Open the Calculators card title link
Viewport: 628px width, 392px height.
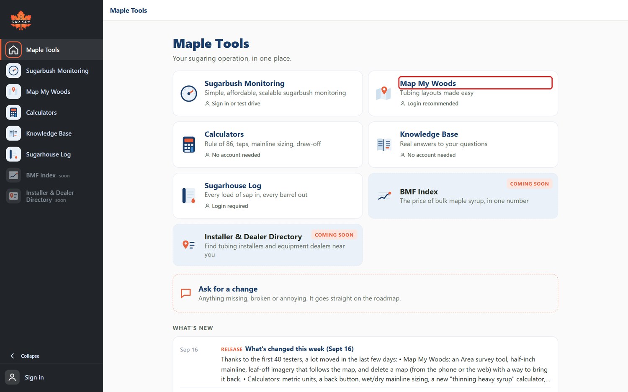(224, 134)
